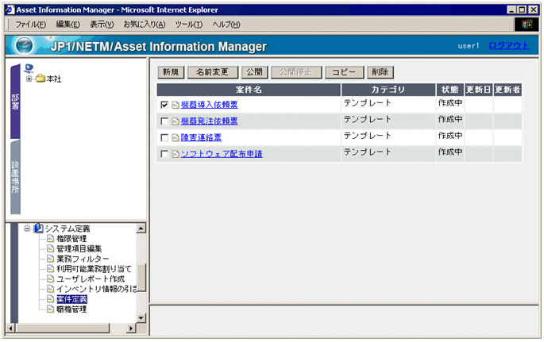Click the 職権管理 page icon
Viewport: 544px width, 342px height.
[50, 309]
